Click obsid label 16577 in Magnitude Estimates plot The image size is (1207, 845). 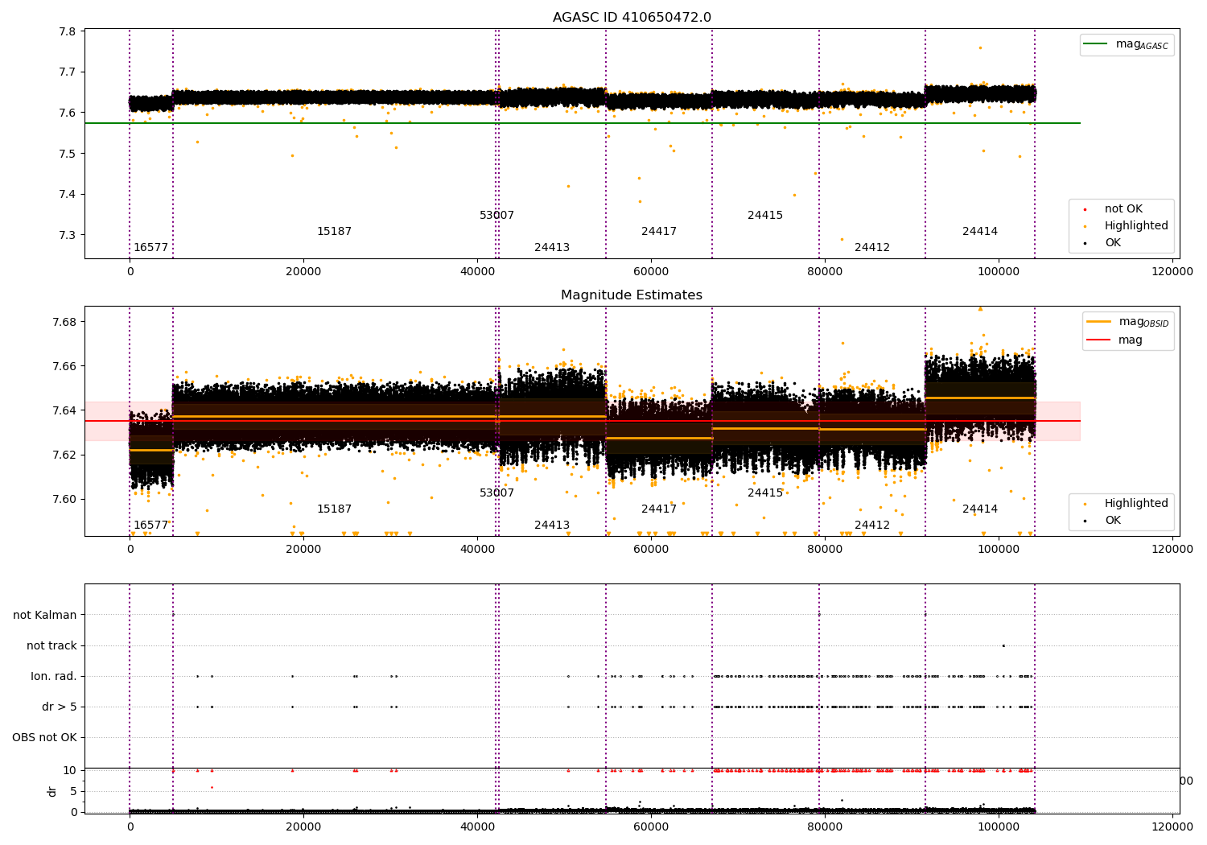tap(151, 526)
